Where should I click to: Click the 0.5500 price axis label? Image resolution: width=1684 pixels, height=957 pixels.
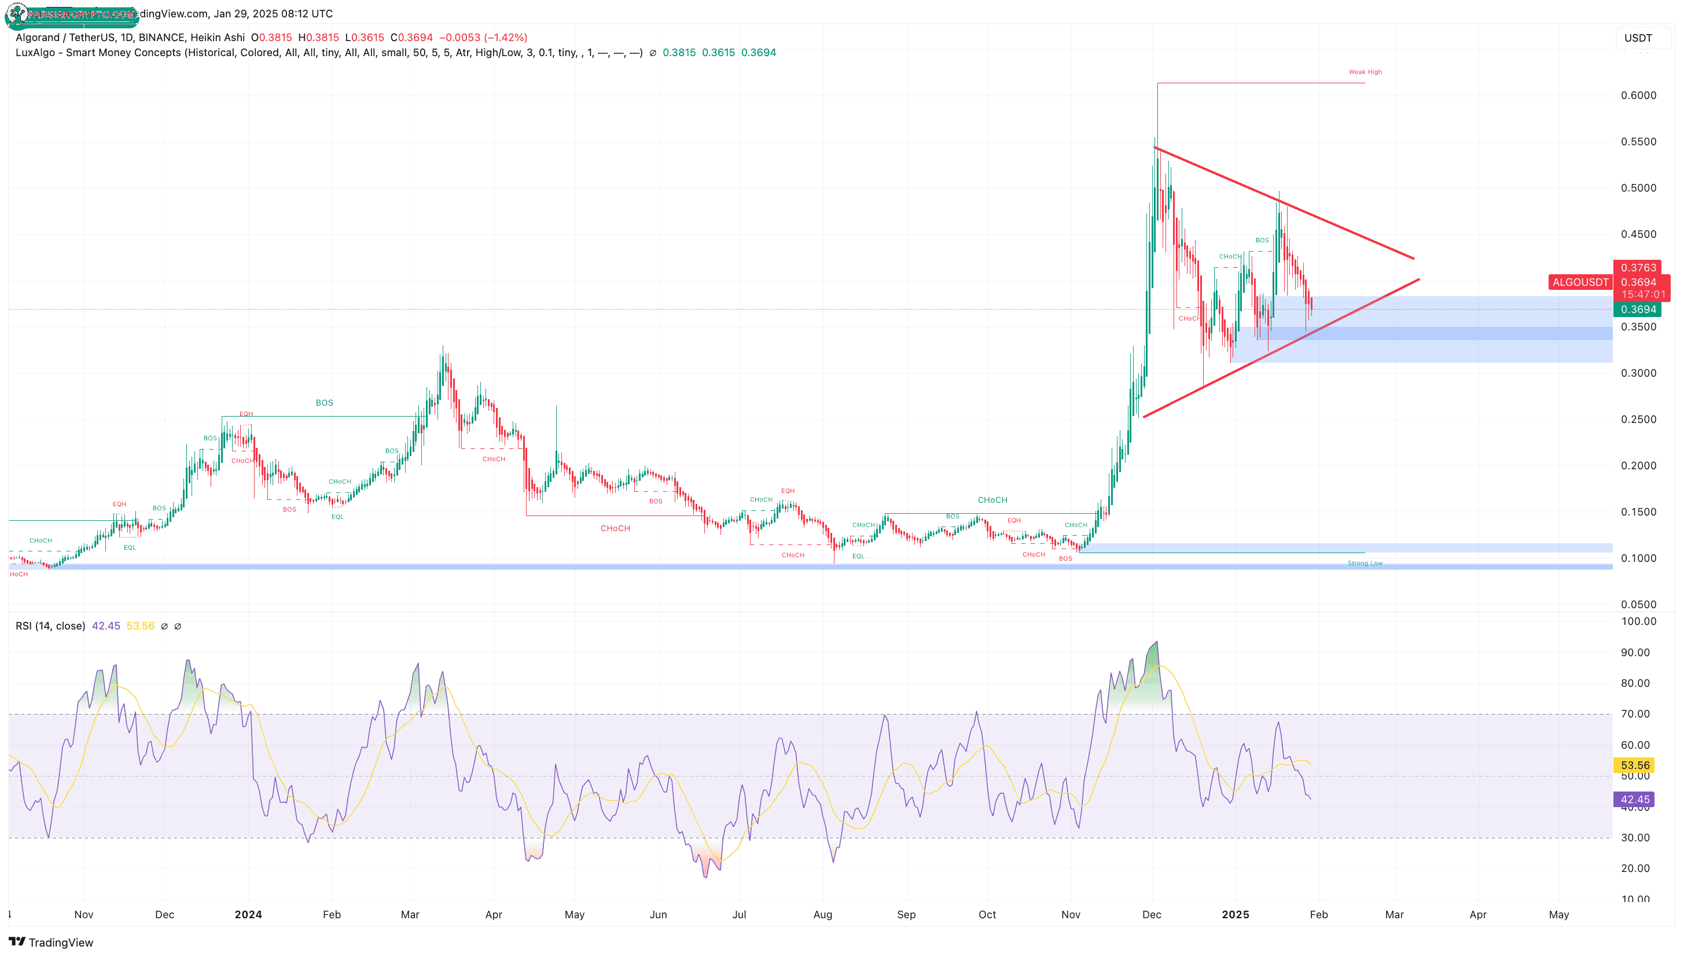pos(1638,142)
